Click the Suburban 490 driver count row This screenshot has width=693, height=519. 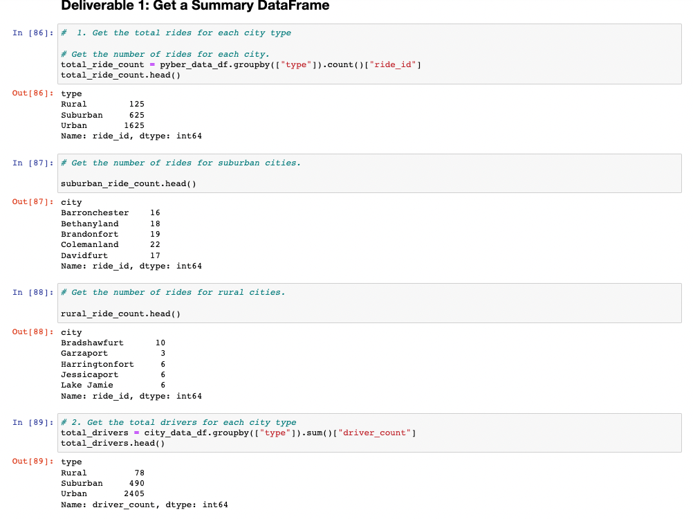coord(101,483)
